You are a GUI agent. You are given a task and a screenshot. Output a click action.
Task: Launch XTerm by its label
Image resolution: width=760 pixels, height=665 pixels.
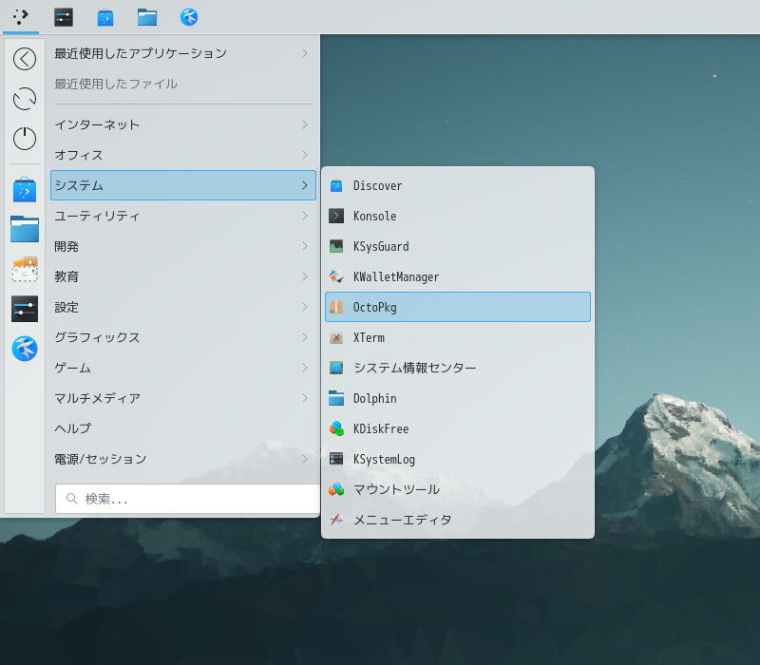369,337
